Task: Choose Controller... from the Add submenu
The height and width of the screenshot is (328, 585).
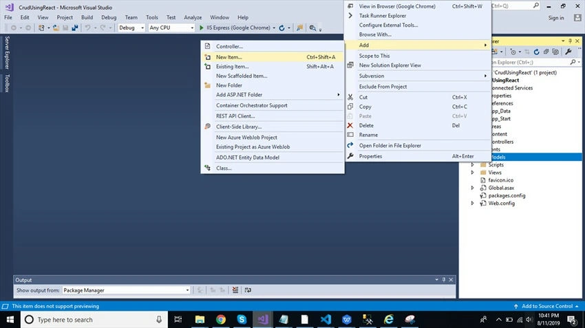Action: coord(273,46)
